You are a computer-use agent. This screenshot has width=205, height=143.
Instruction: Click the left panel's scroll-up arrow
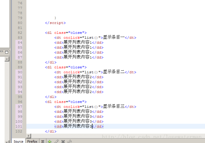pos(7,59)
